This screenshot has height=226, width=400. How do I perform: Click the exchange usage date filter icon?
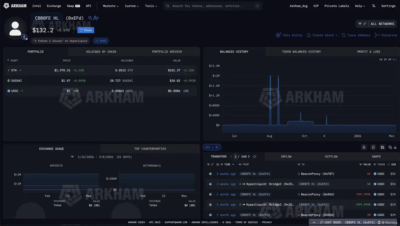[72, 157]
